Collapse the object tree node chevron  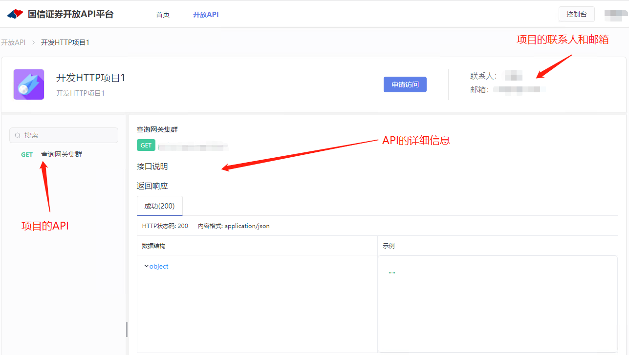pos(146,266)
